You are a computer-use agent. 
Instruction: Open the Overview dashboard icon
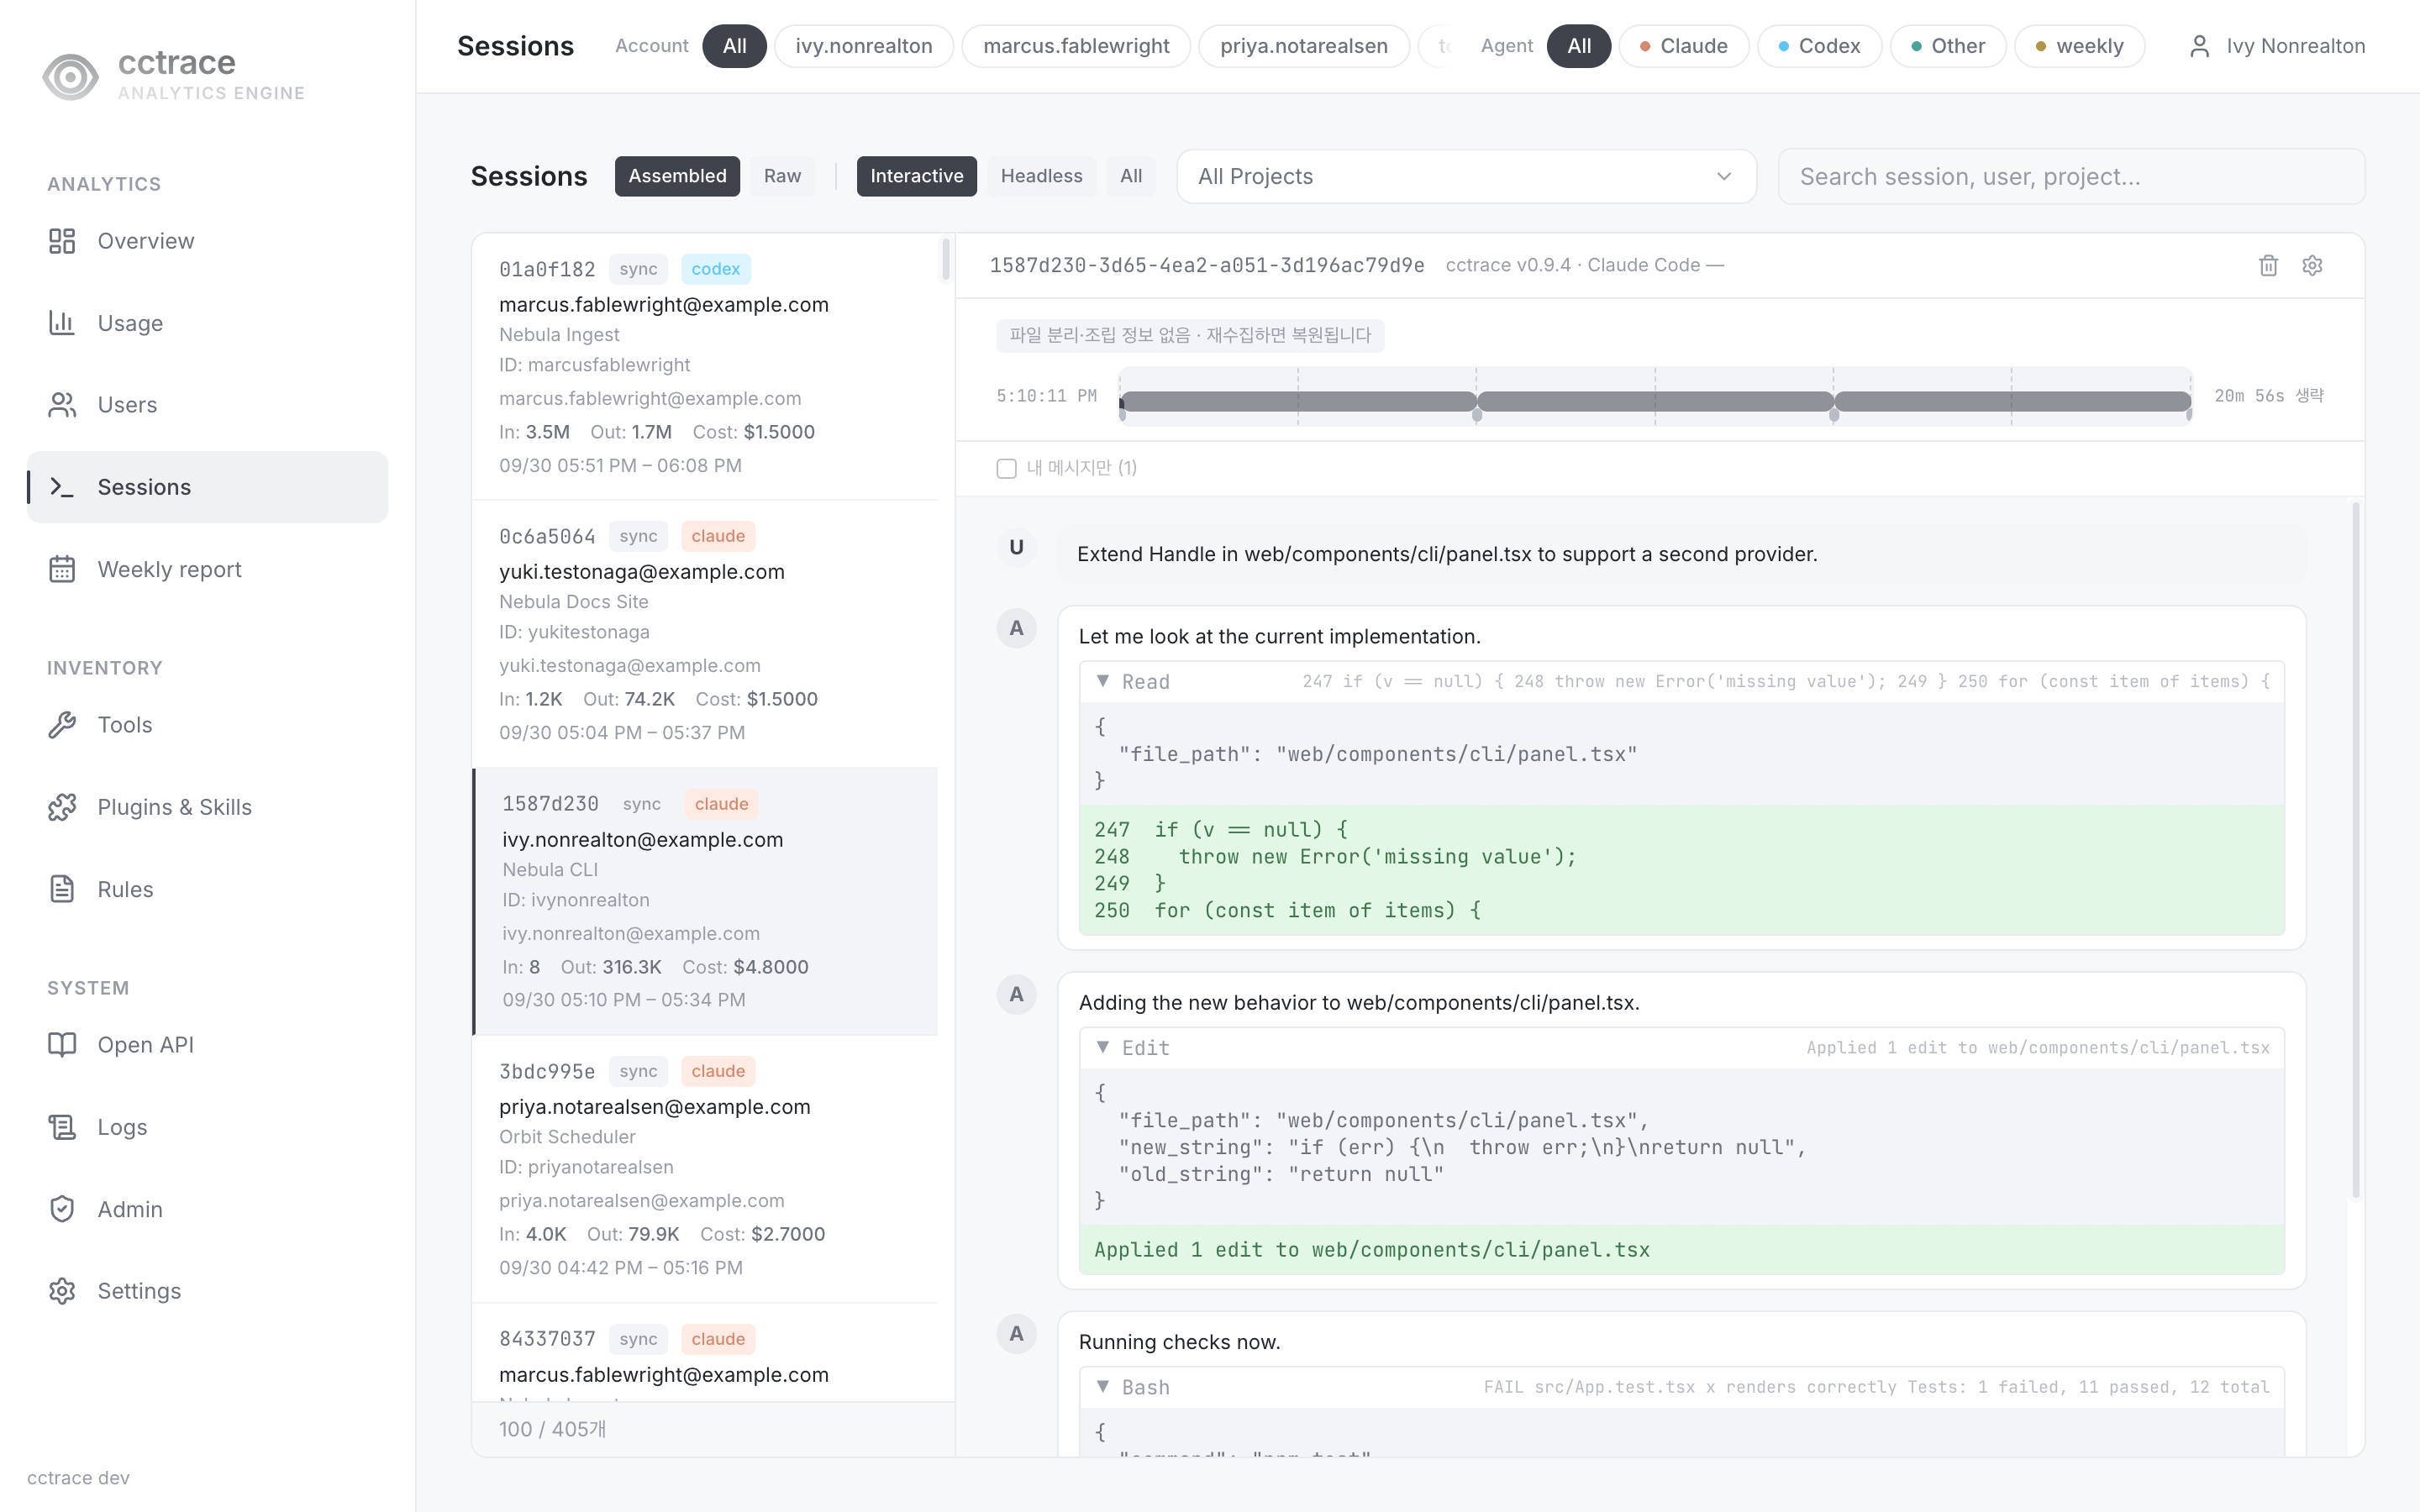(x=62, y=241)
